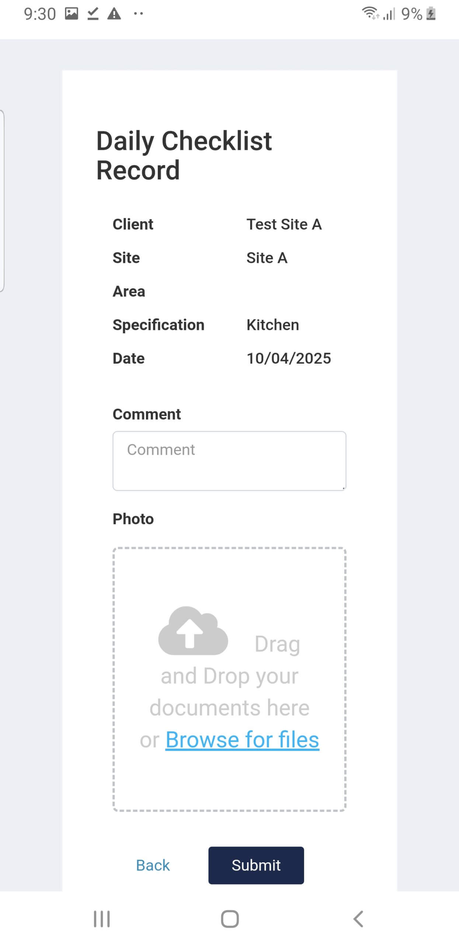Viewport: 459px width, 945px height.
Task: Tap the 9% battery percentage
Action: coord(412,14)
